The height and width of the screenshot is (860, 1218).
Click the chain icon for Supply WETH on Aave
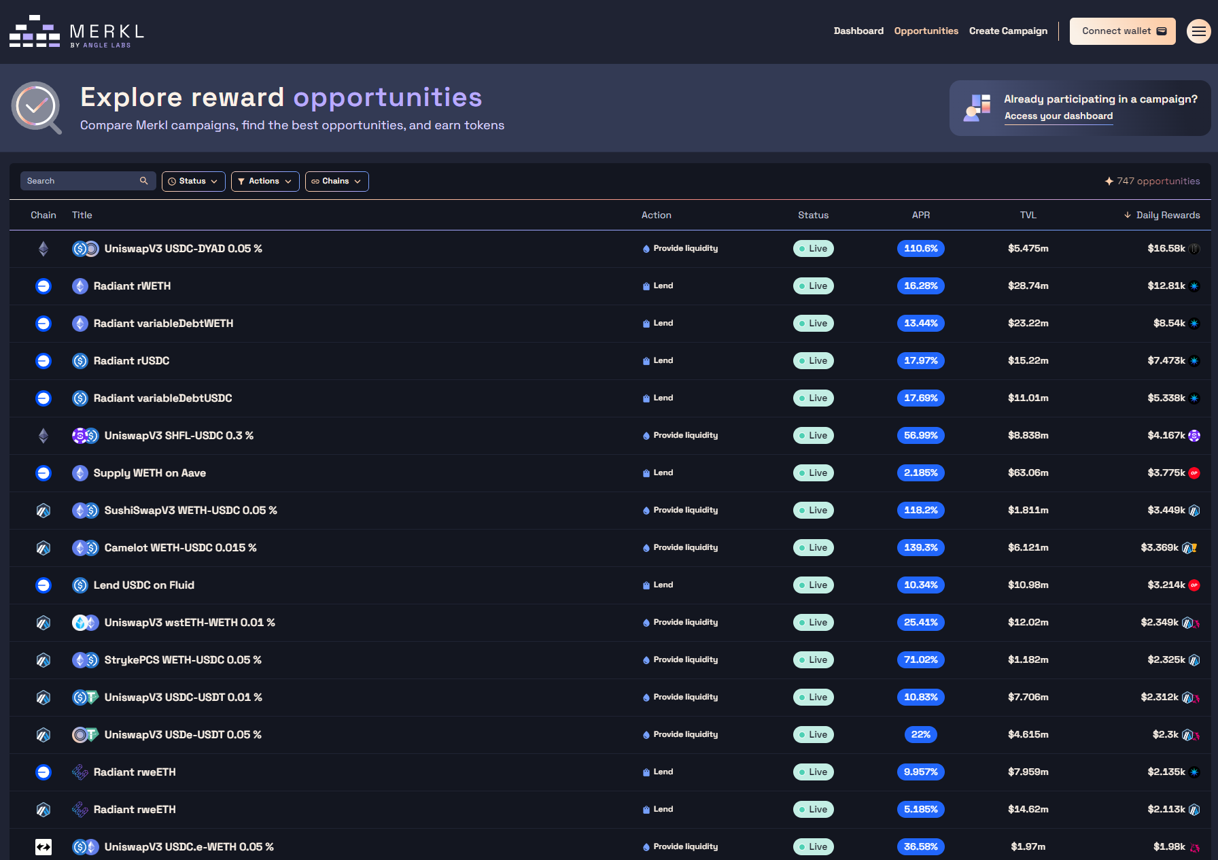(x=43, y=473)
